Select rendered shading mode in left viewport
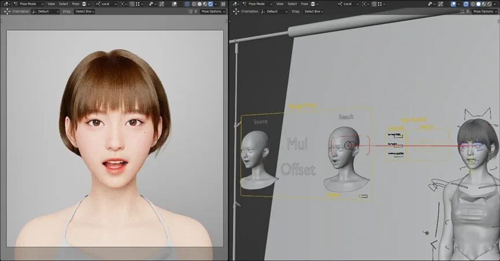This screenshot has width=500, height=261. coord(209,3)
